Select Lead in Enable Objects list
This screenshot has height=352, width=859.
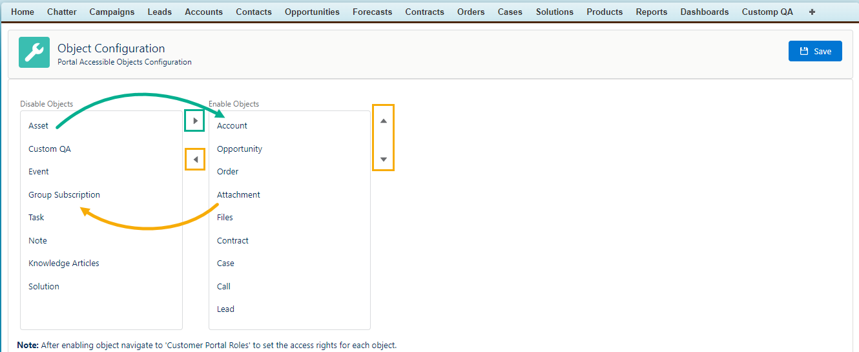[x=226, y=309]
